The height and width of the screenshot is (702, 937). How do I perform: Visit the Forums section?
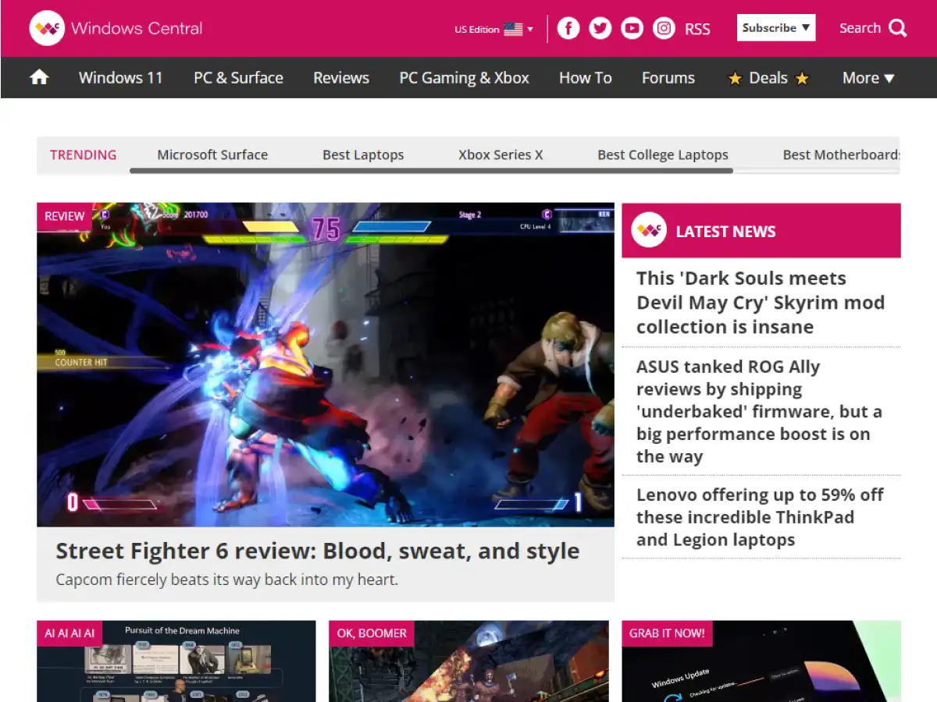pyautogui.click(x=668, y=78)
